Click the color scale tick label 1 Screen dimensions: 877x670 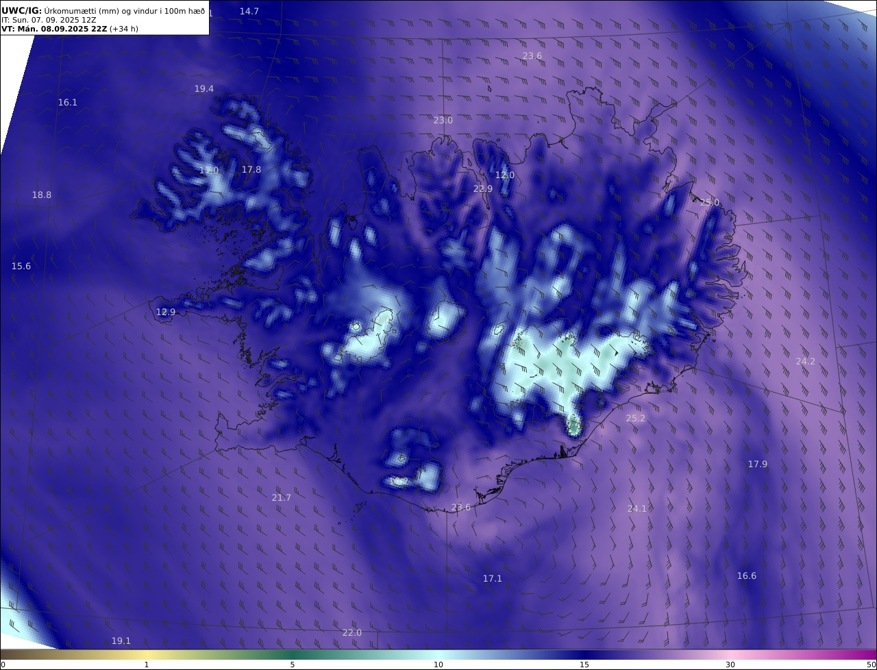pyautogui.click(x=147, y=665)
